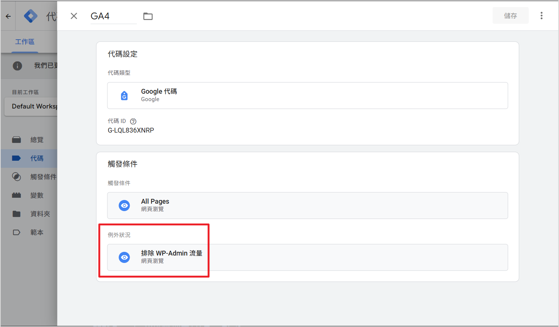Open 觸發條件 triggers in sidebar
Viewport: 559px width, 327px height.
click(29, 177)
